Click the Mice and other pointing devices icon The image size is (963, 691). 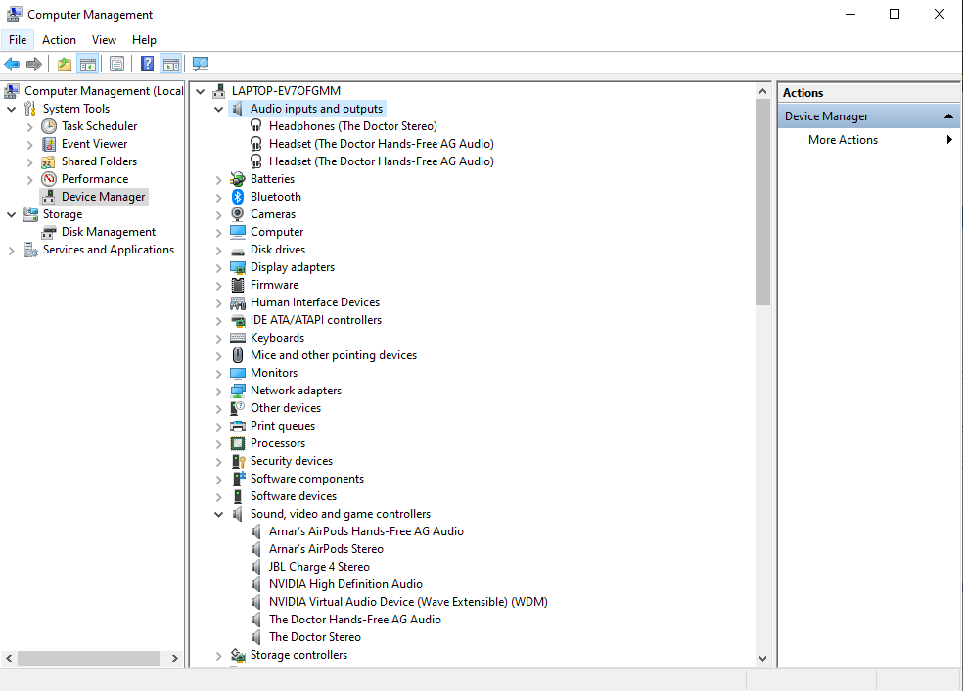coord(238,355)
